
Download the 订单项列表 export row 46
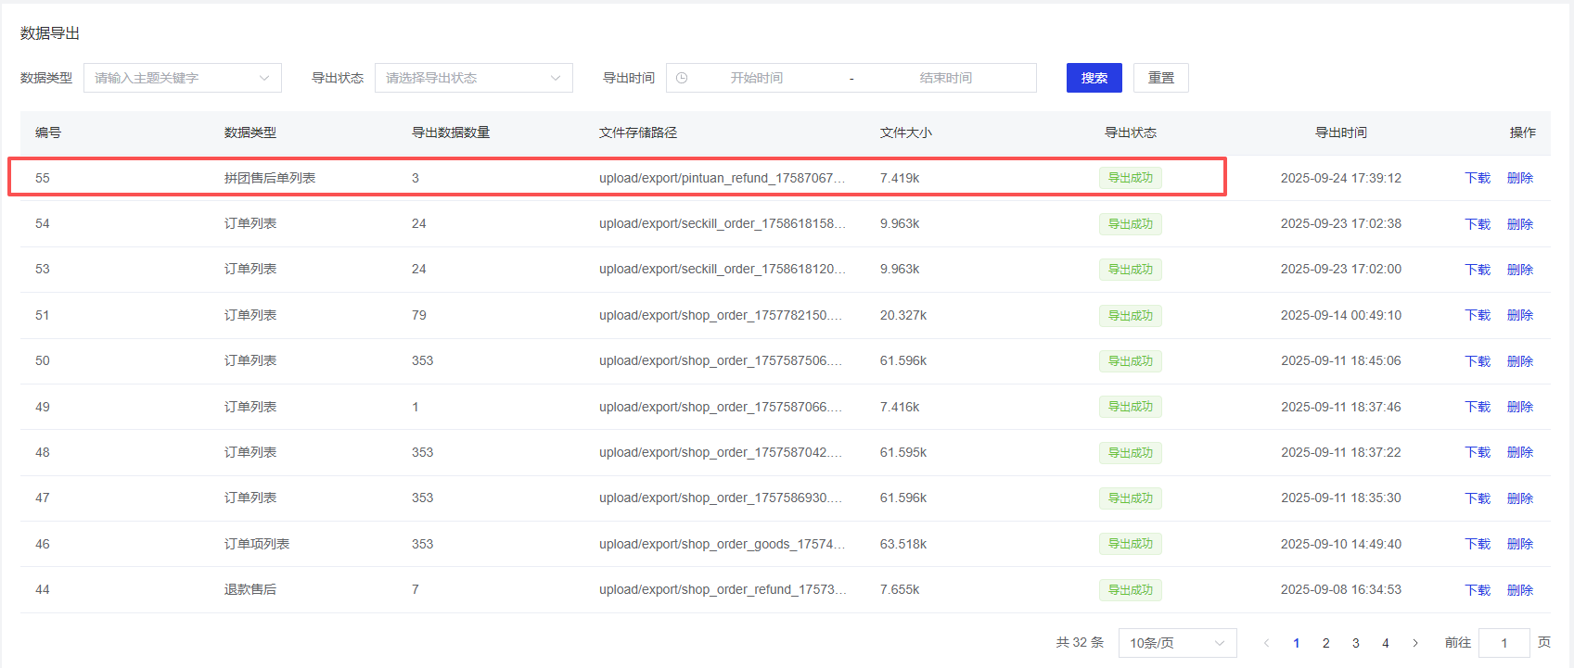[1477, 544]
